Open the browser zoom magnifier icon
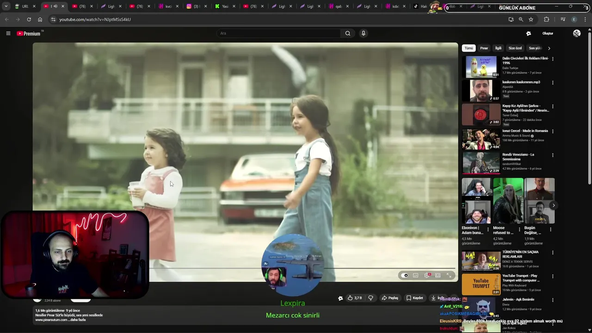The image size is (592, 333). (x=521, y=19)
